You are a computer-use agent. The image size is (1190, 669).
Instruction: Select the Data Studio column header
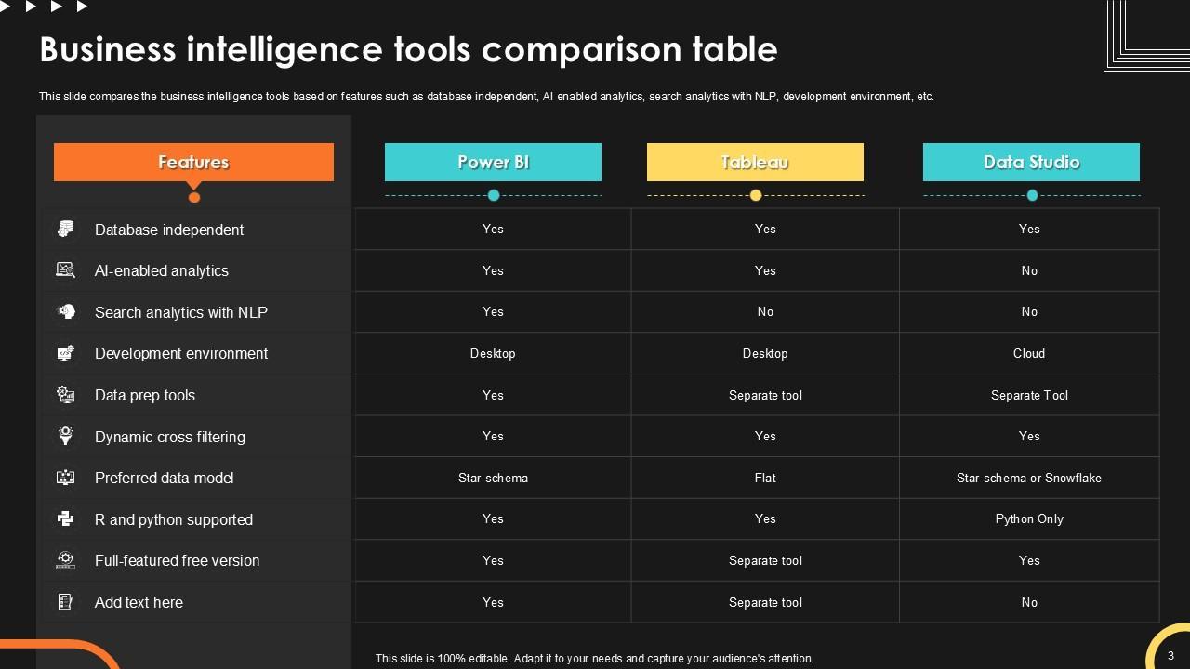[1031, 162]
